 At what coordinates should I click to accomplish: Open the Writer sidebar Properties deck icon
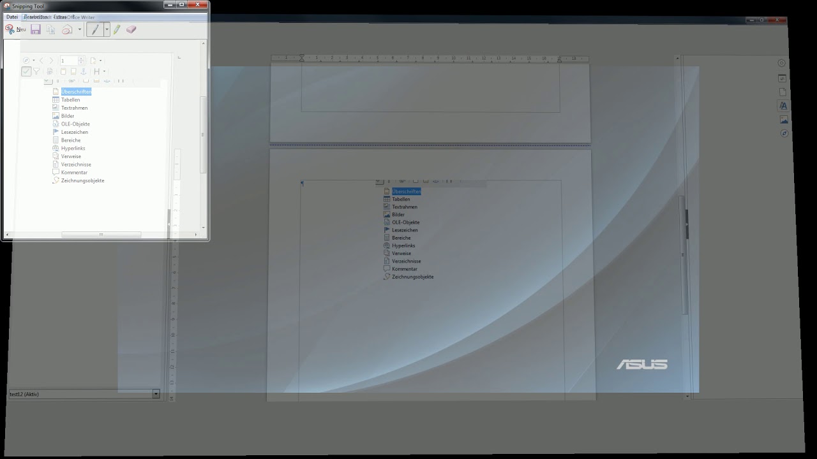click(x=782, y=78)
